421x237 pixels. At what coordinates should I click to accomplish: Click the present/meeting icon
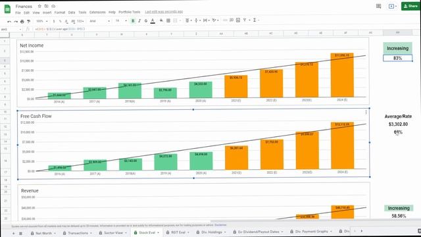pyautogui.click(x=393, y=6)
